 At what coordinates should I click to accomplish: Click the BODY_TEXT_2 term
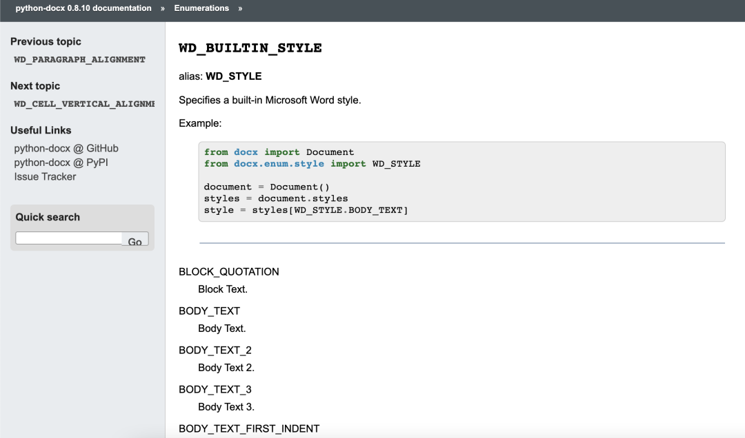coord(215,351)
